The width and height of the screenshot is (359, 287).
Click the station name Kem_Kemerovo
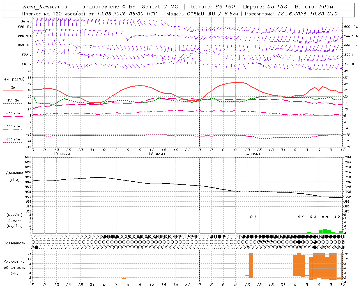coord(45,7)
